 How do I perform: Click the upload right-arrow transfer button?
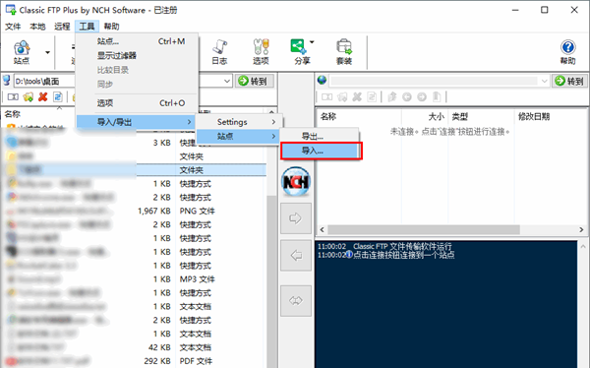[296, 218]
